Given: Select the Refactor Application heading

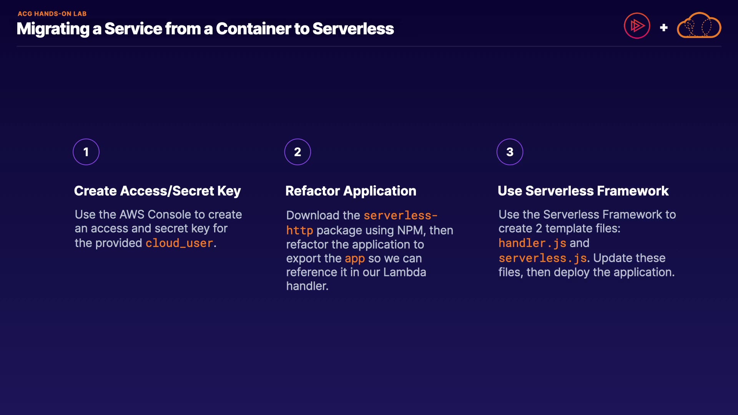Looking at the screenshot, I should coord(351,191).
